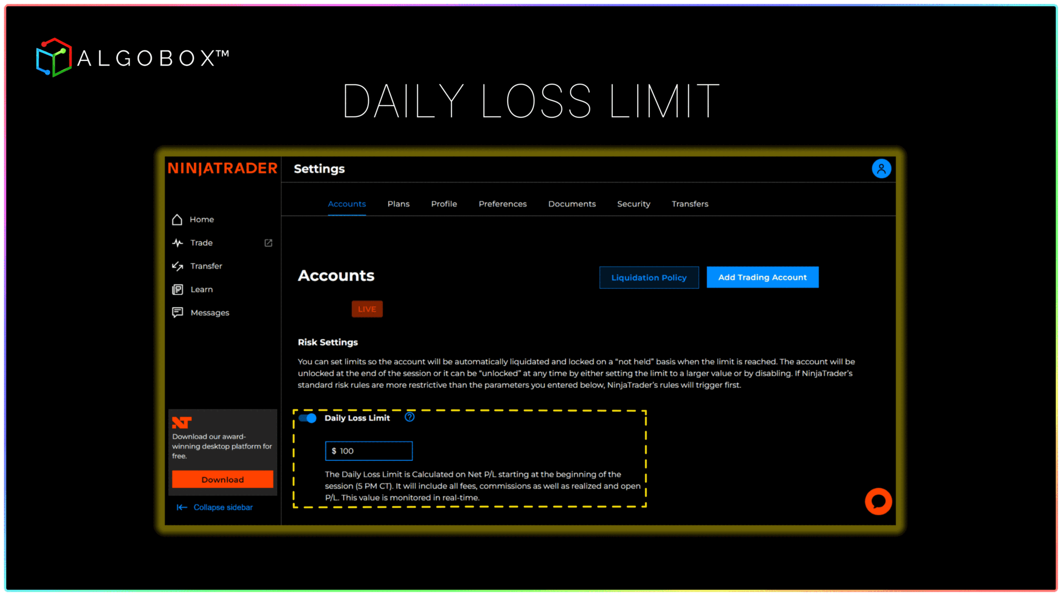Open Trade via the pulse icon
Image resolution: width=1062 pixels, height=596 pixels.
pos(178,243)
